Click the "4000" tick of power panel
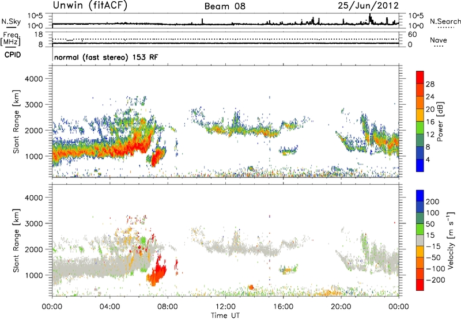 coord(33,79)
